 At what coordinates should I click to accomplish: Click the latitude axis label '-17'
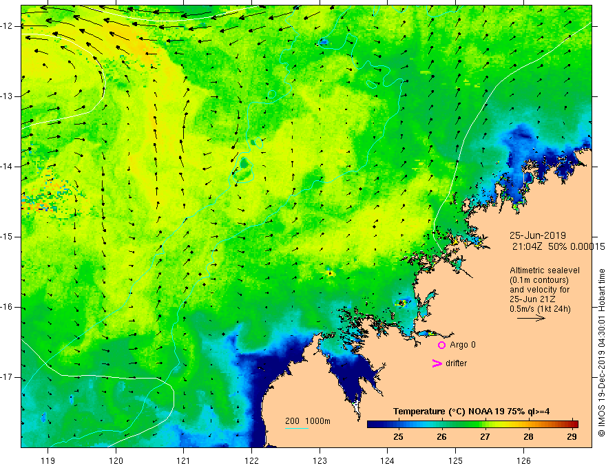[7, 377]
